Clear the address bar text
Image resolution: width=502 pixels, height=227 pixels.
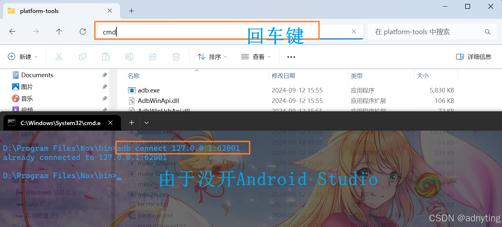tap(354, 32)
